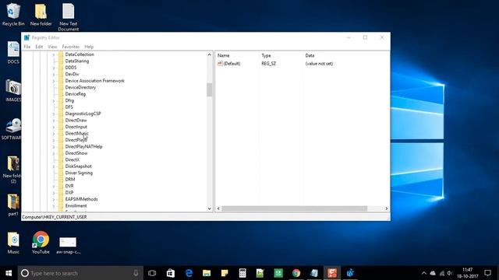The height and width of the screenshot is (280, 499).
Task: Select the DOCS desktop icon
Action: [13, 53]
